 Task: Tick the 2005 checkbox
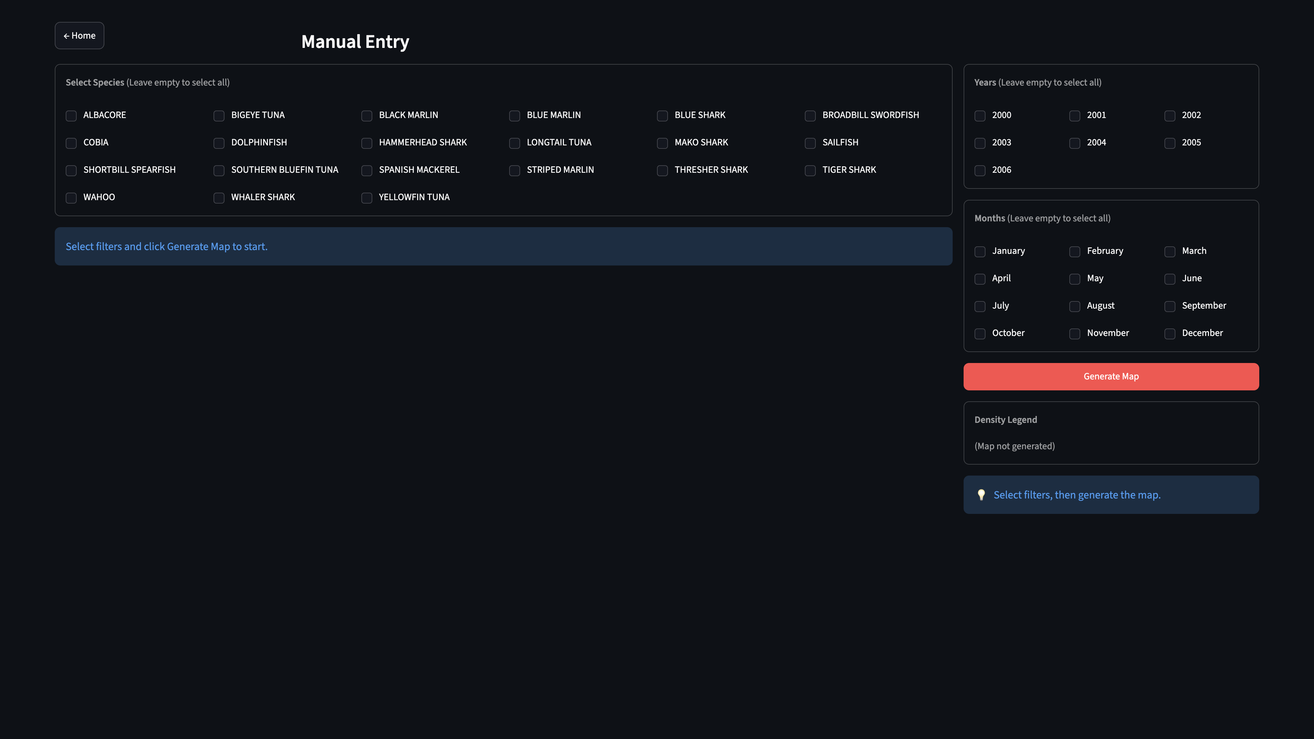(1170, 143)
